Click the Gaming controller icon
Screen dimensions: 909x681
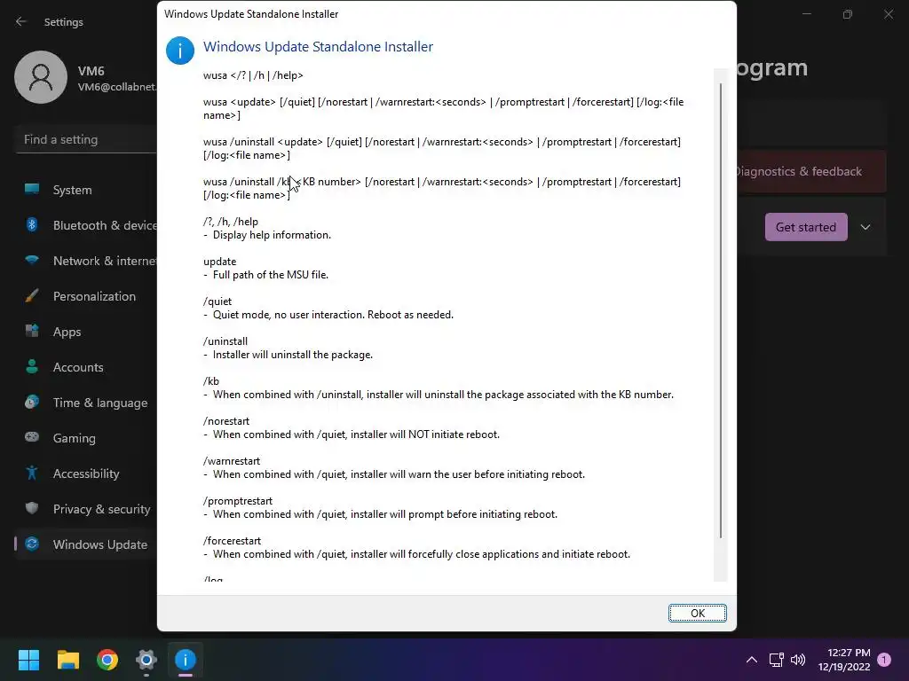pyautogui.click(x=32, y=437)
